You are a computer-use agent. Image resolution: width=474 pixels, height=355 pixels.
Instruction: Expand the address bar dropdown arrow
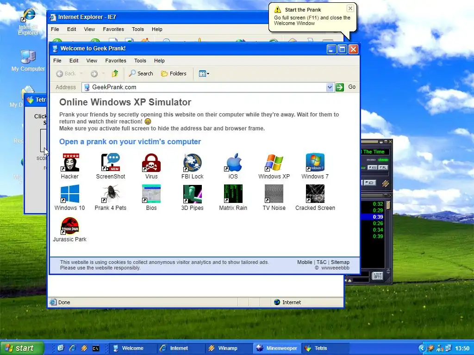[x=330, y=87]
